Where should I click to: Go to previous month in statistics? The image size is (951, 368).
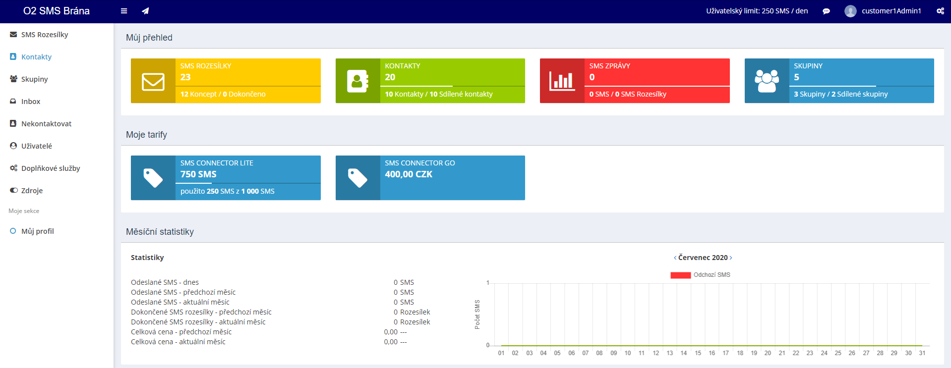[675, 258]
